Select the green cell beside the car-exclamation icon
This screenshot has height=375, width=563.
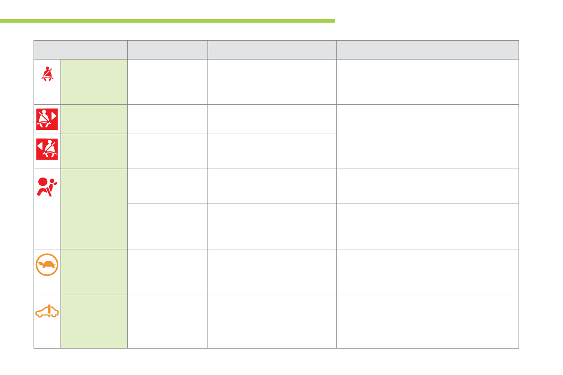tap(94, 322)
